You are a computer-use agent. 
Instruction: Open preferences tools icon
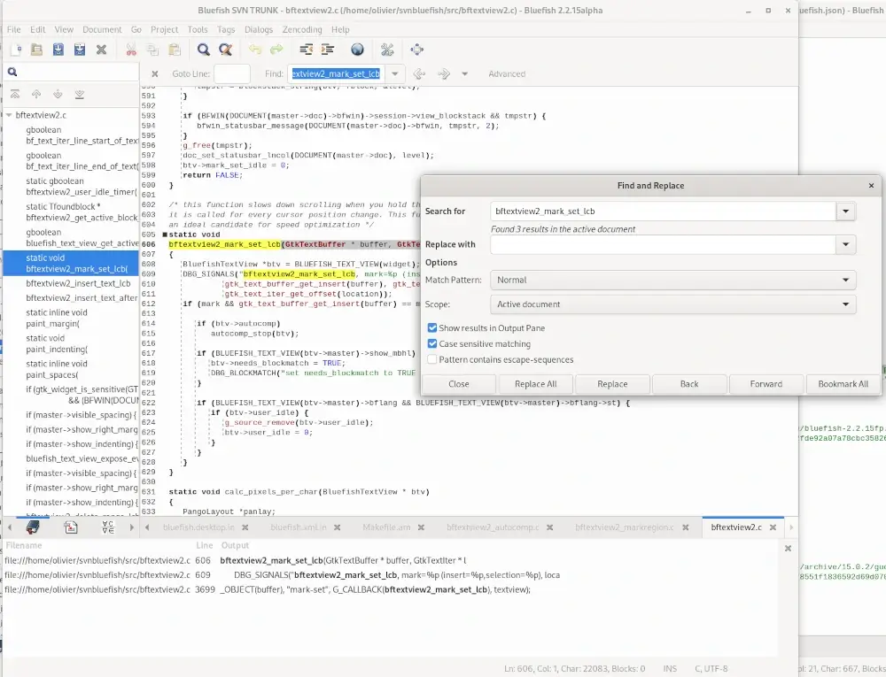(387, 50)
